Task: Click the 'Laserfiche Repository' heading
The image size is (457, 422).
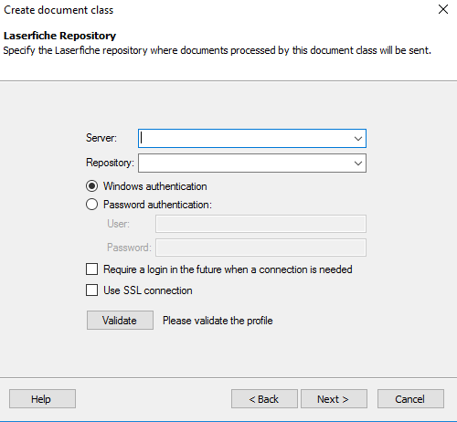Action: click(x=59, y=36)
